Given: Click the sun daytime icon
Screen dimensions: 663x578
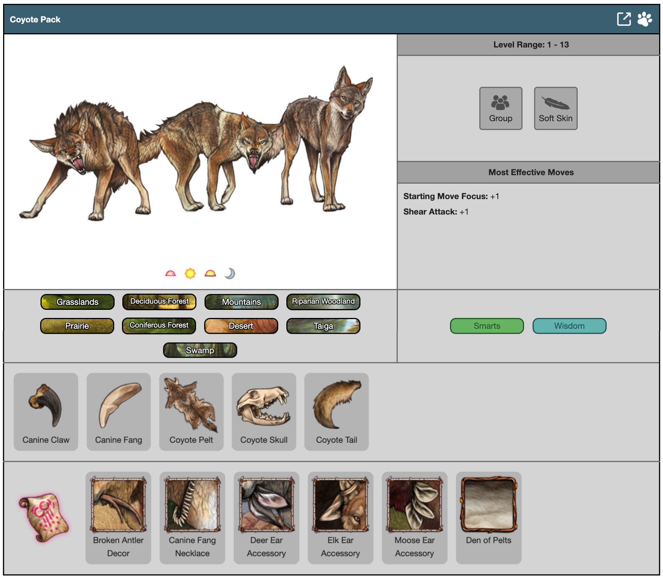Looking at the screenshot, I should [x=190, y=274].
